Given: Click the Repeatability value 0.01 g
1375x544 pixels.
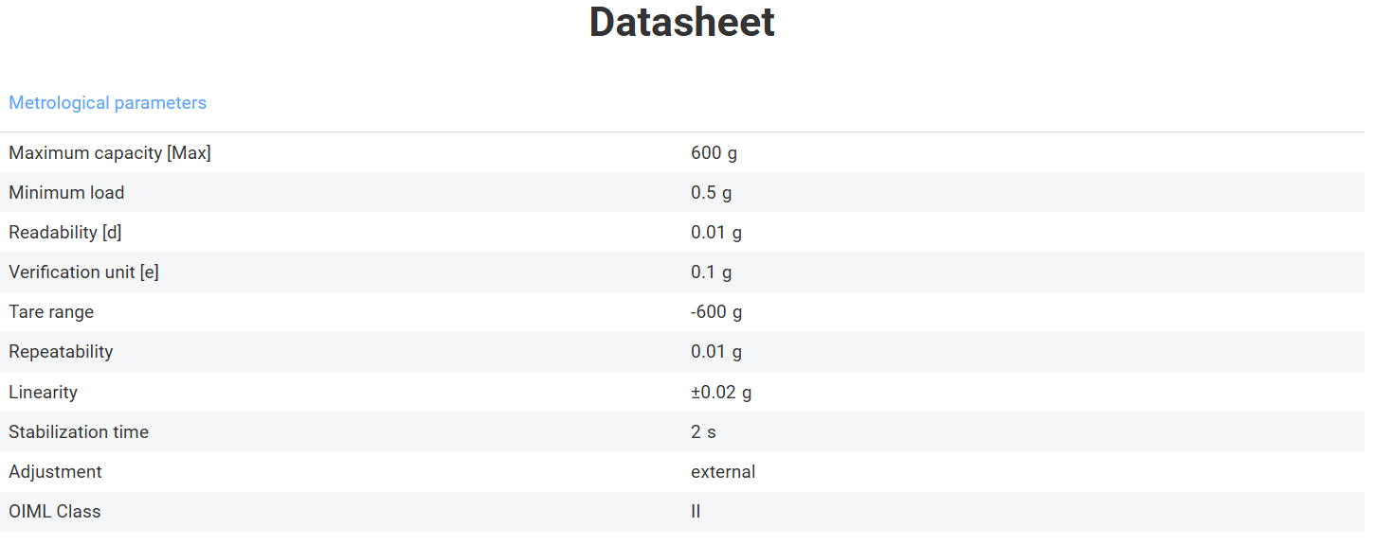Looking at the screenshot, I should click(x=715, y=352).
